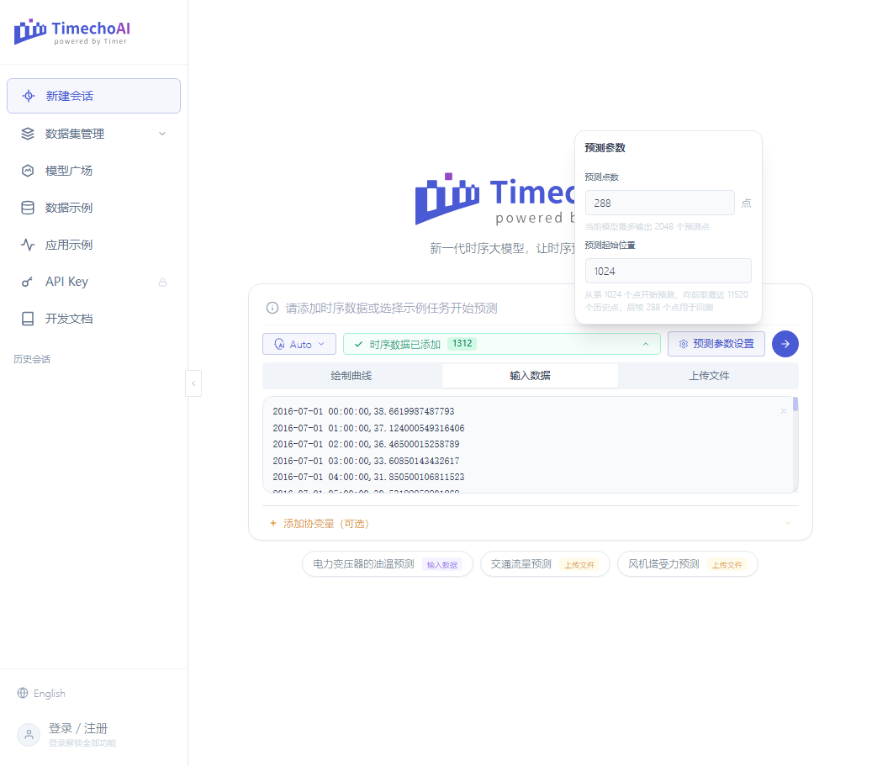This screenshot has height=766, width=872.
Task: Click the globe icon for English
Action: [x=23, y=693]
